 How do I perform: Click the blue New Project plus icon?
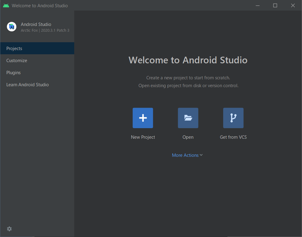click(143, 118)
